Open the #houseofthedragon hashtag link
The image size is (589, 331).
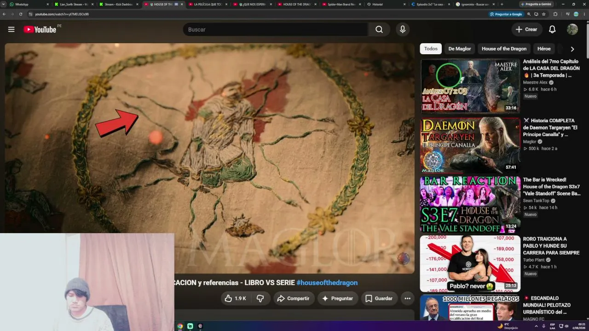click(x=327, y=283)
